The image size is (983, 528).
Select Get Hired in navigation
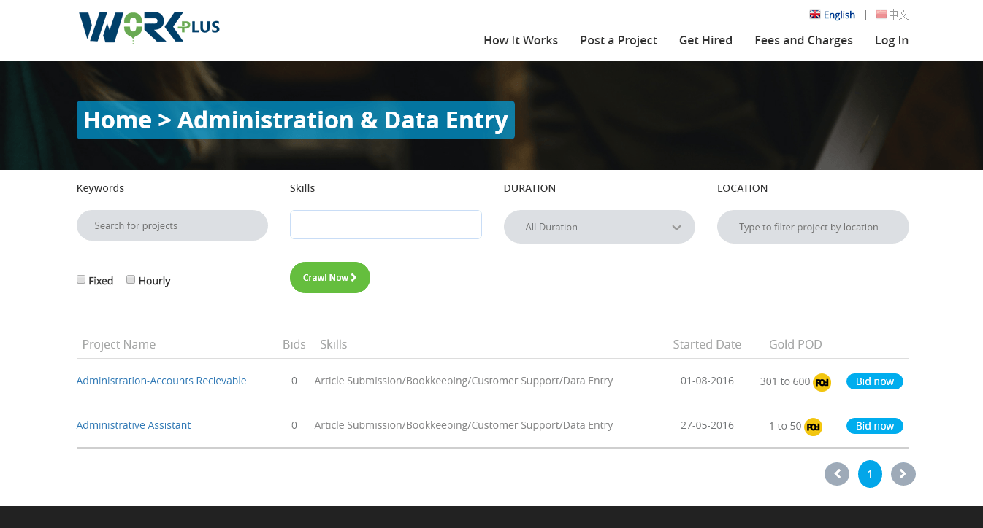705,40
